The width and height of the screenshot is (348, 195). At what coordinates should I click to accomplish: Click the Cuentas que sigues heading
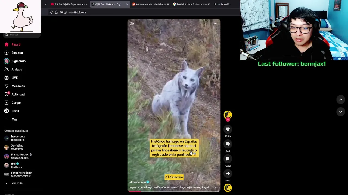tap(16, 131)
